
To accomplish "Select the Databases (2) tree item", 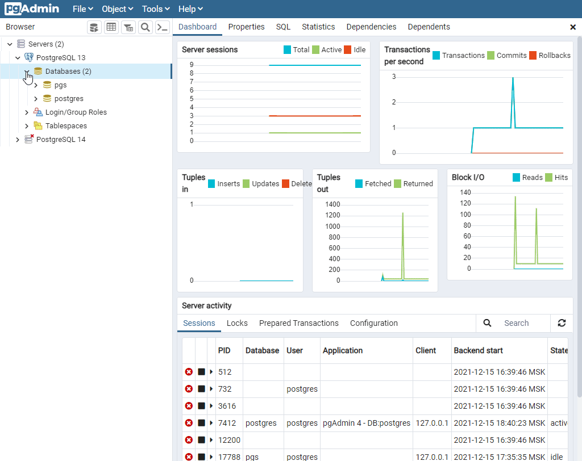I will (68, 71).
